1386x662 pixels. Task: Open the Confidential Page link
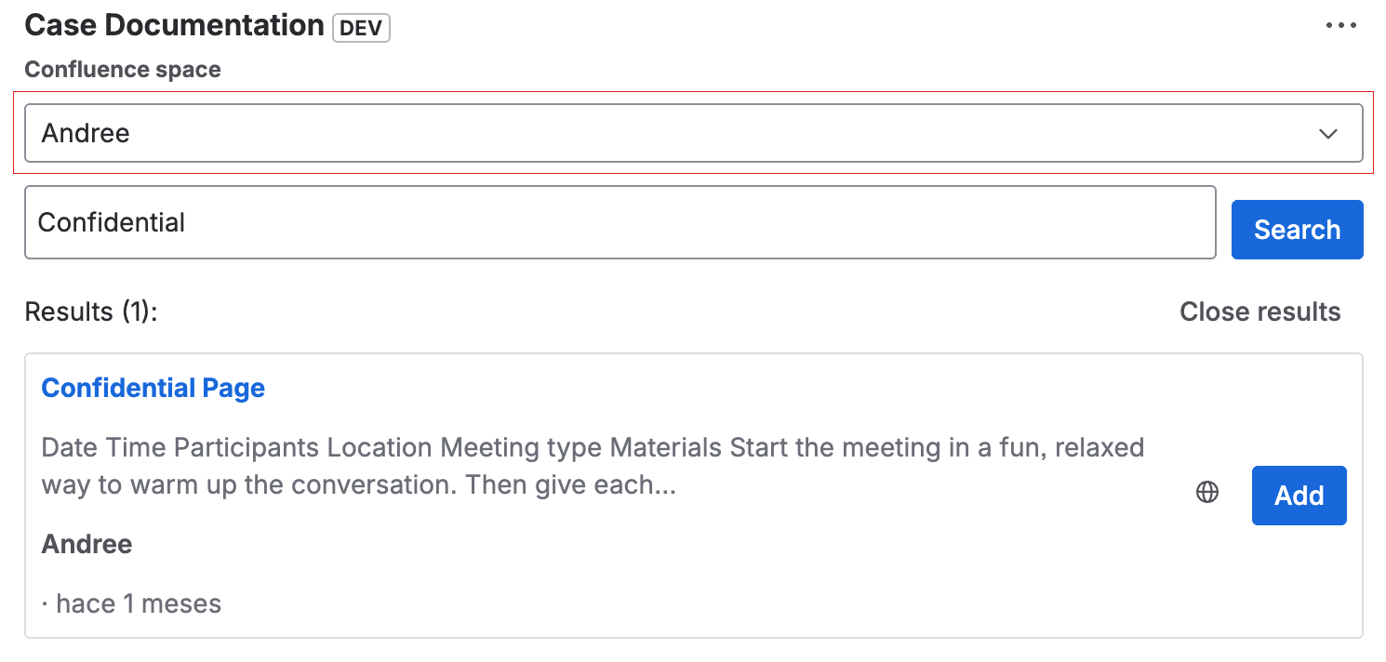coord(153,388)
